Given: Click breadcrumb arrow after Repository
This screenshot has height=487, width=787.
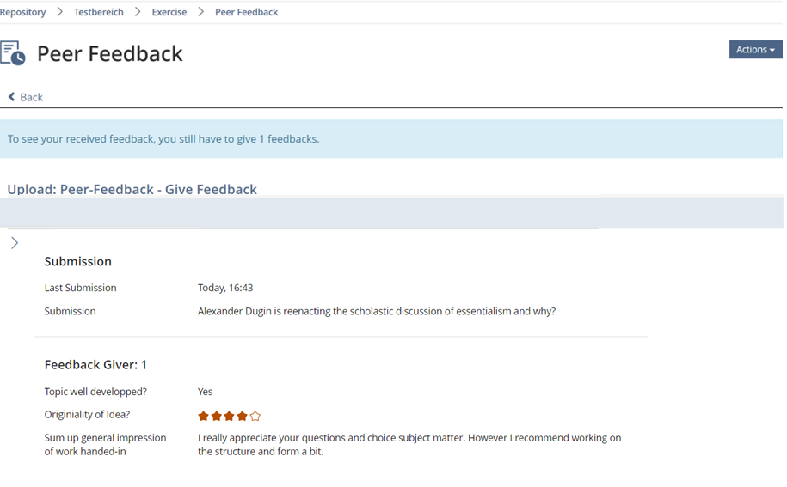Looking at the screenshot, I should [60, 12].
